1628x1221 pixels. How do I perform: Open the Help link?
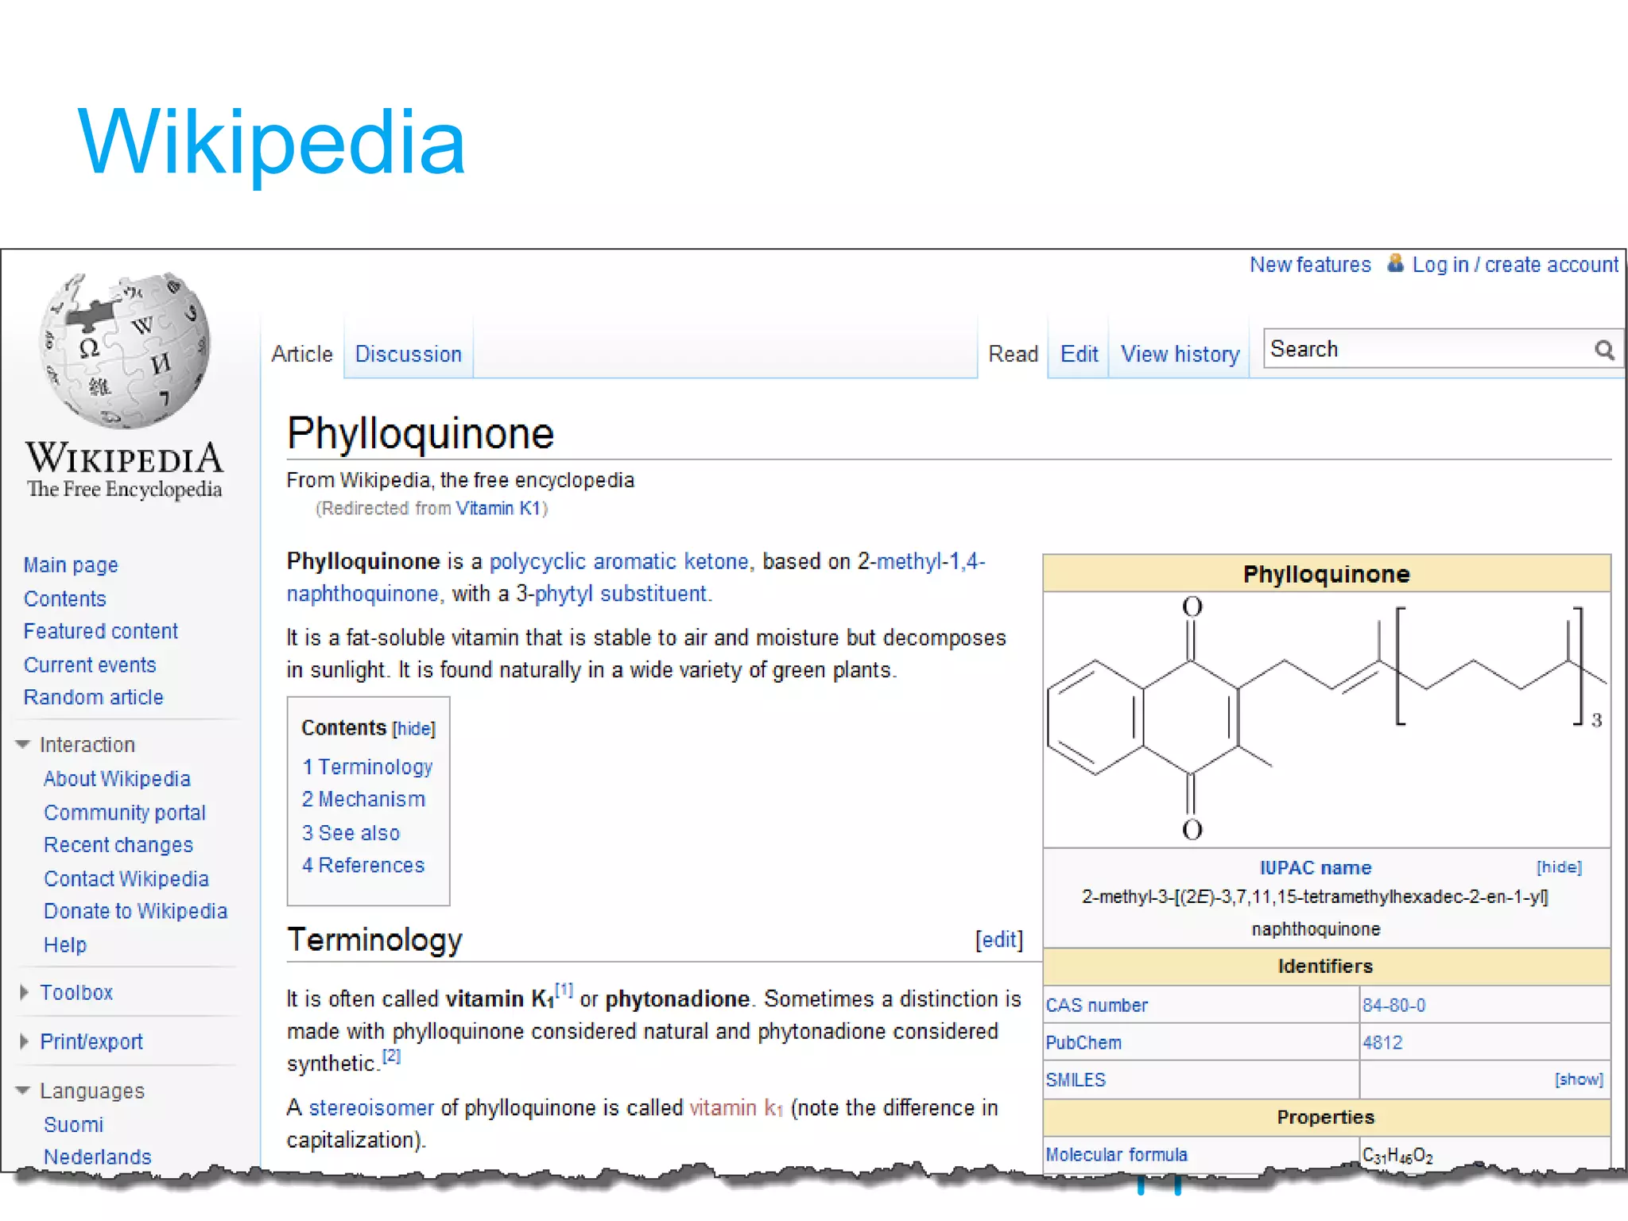(64, 945)
